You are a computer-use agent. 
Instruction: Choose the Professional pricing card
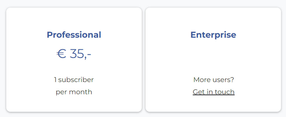click(x=74, y=60)
